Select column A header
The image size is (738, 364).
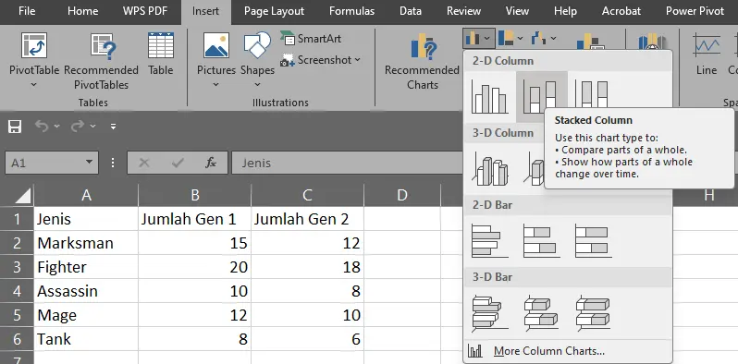[86, 195]
